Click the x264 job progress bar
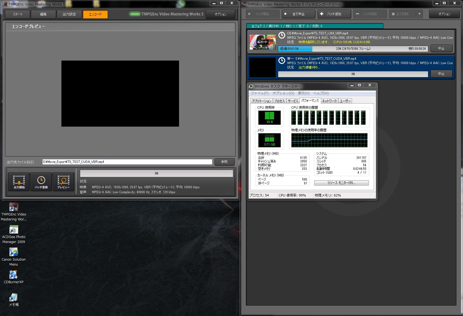This screenshot has width=463, height=316. tap(353, 49)
